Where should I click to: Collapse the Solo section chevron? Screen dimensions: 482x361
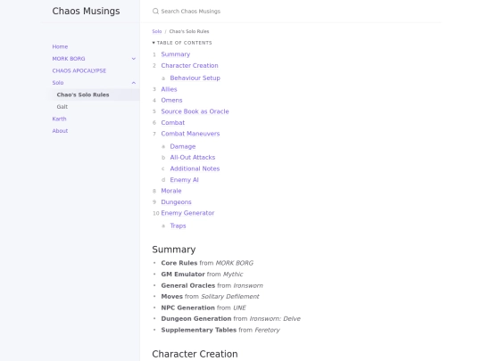(134, 83)
